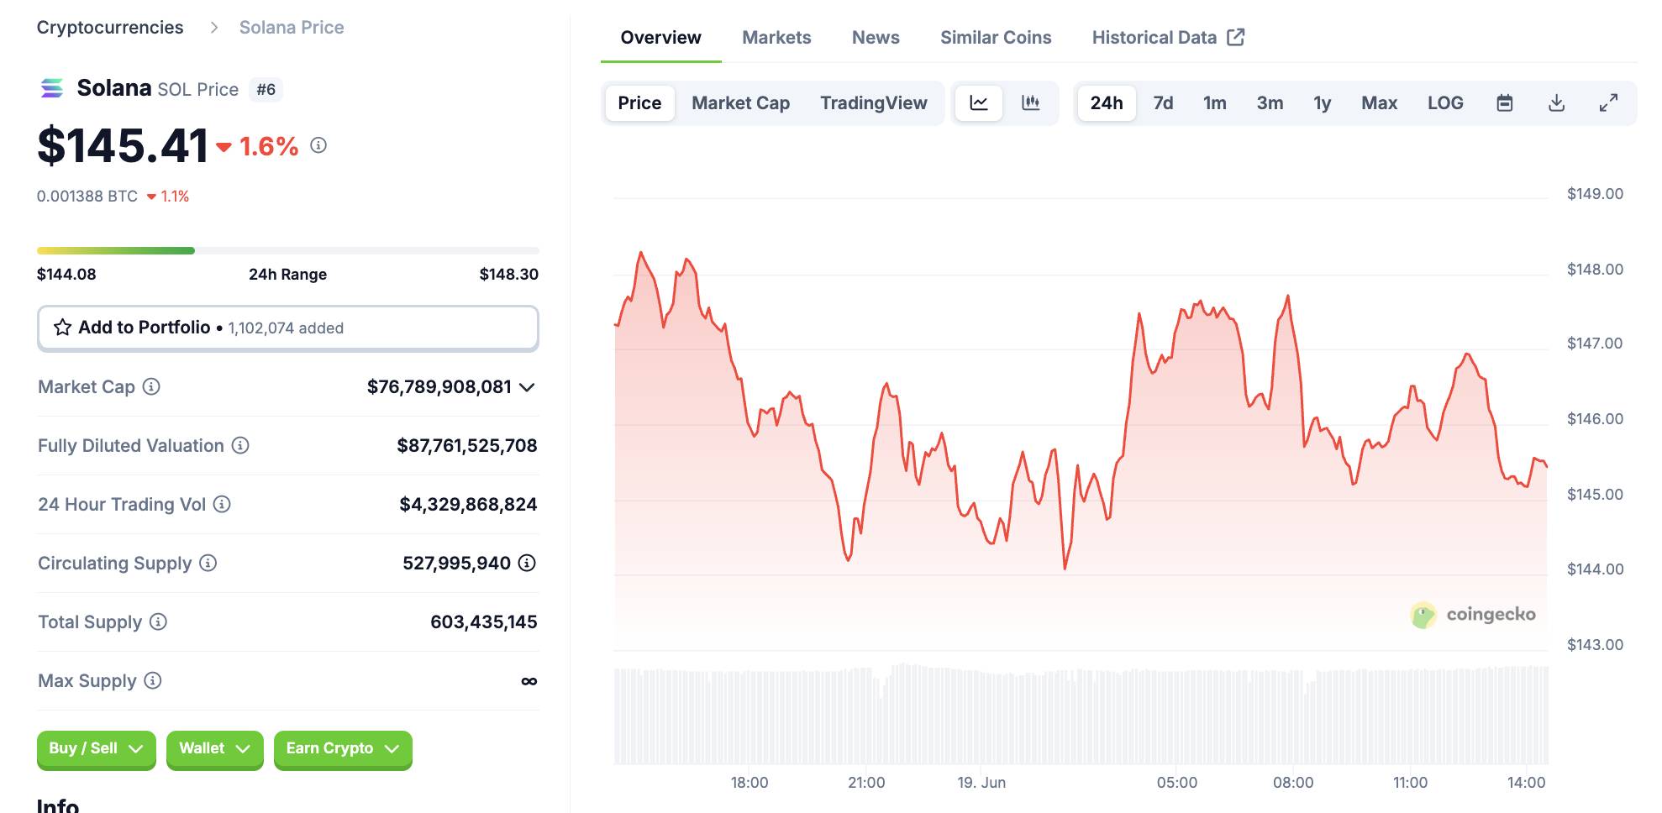The image size is (1662, 813).
Task: Open the Total Supply info icon
Action: (158, 622)
